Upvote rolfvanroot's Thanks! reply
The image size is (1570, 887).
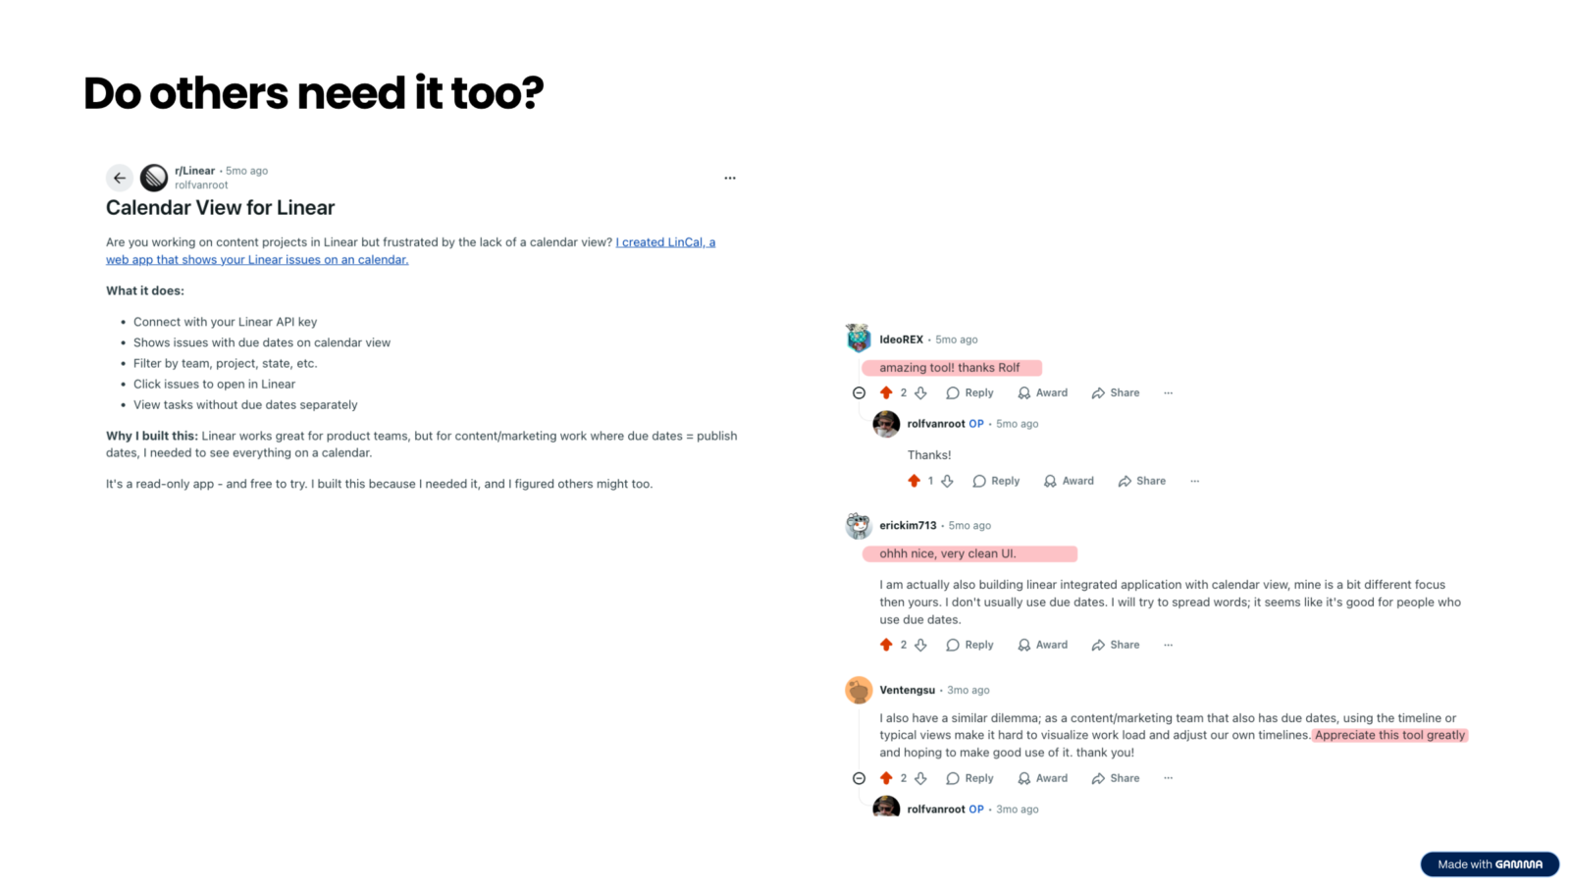point(914,481)
